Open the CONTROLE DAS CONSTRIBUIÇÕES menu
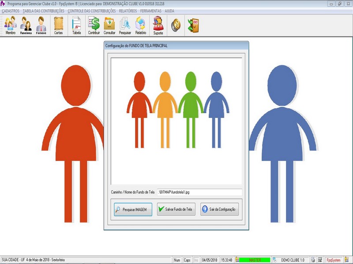Screen dimensions: 353x264 pyautogui.click(x=92, y=11)
